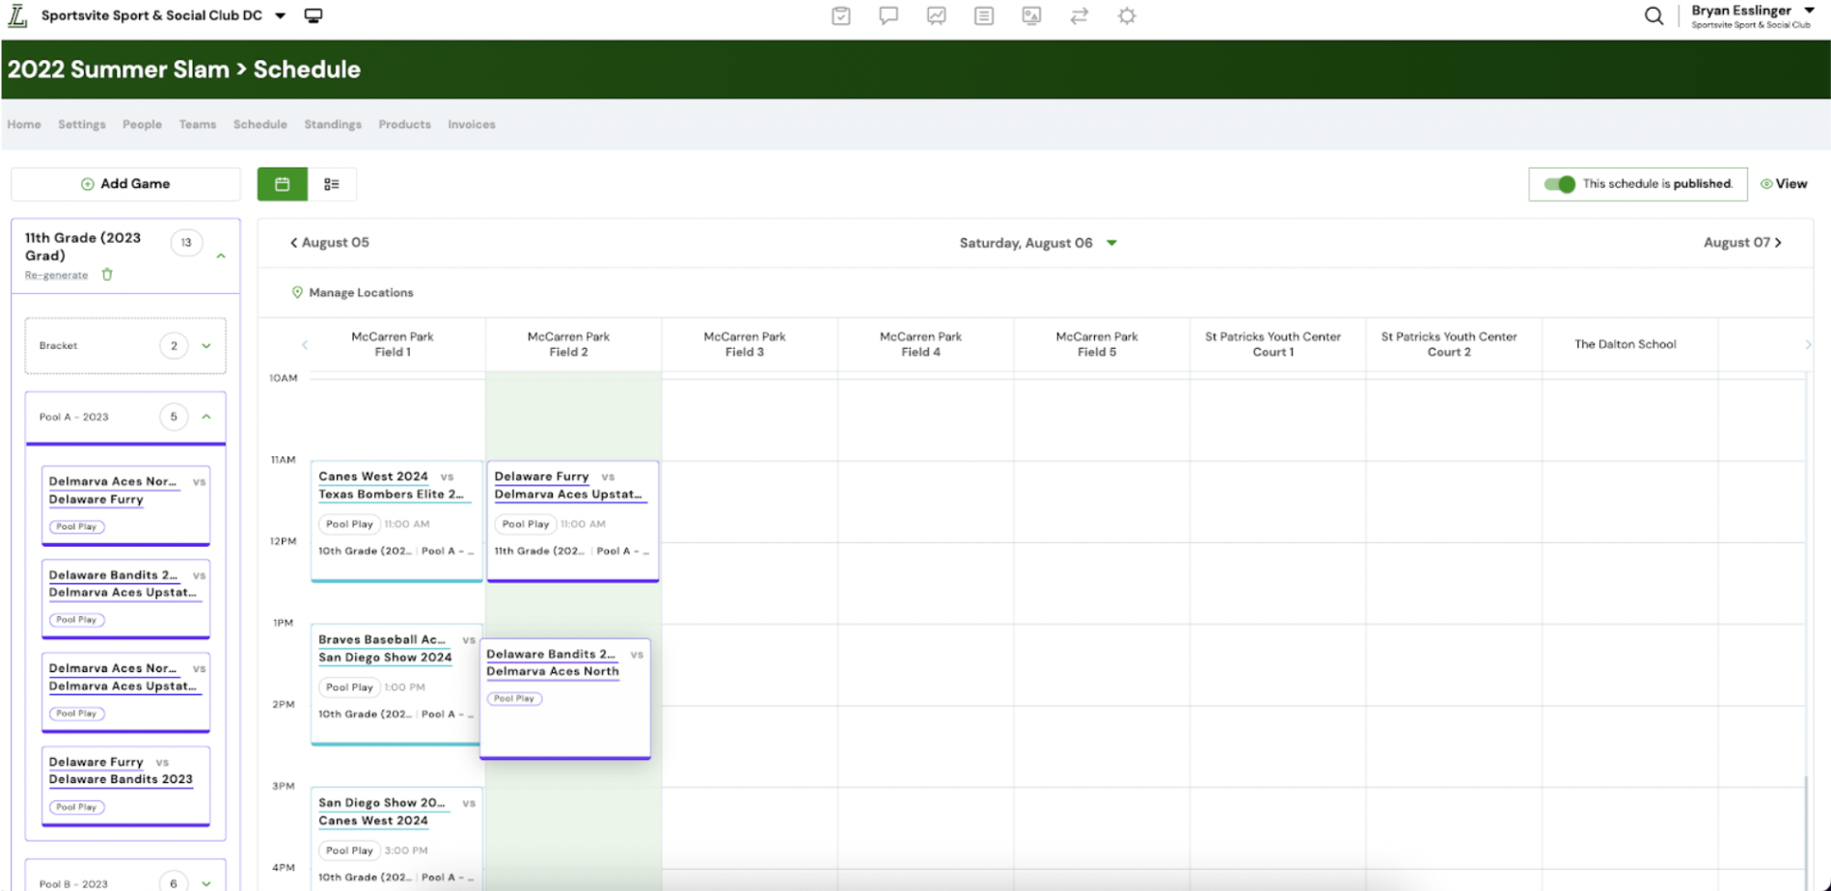Click the LeagueApps logo icon

(x=17, y=15)
